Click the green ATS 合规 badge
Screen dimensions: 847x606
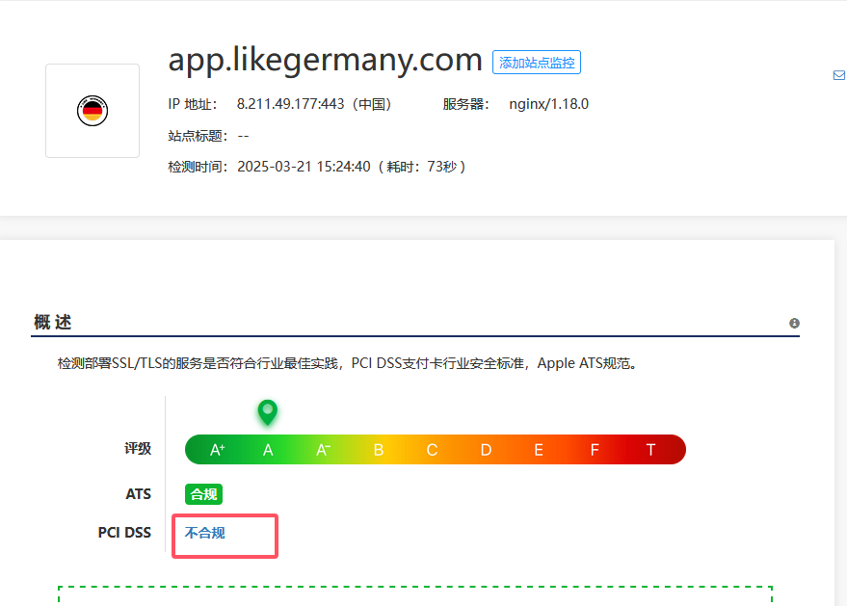click(203, 494)
